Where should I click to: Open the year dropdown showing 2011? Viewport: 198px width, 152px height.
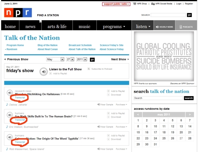coord(82,59)
